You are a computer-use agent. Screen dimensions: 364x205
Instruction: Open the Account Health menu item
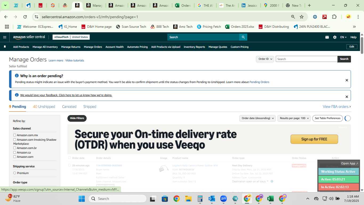115,47
